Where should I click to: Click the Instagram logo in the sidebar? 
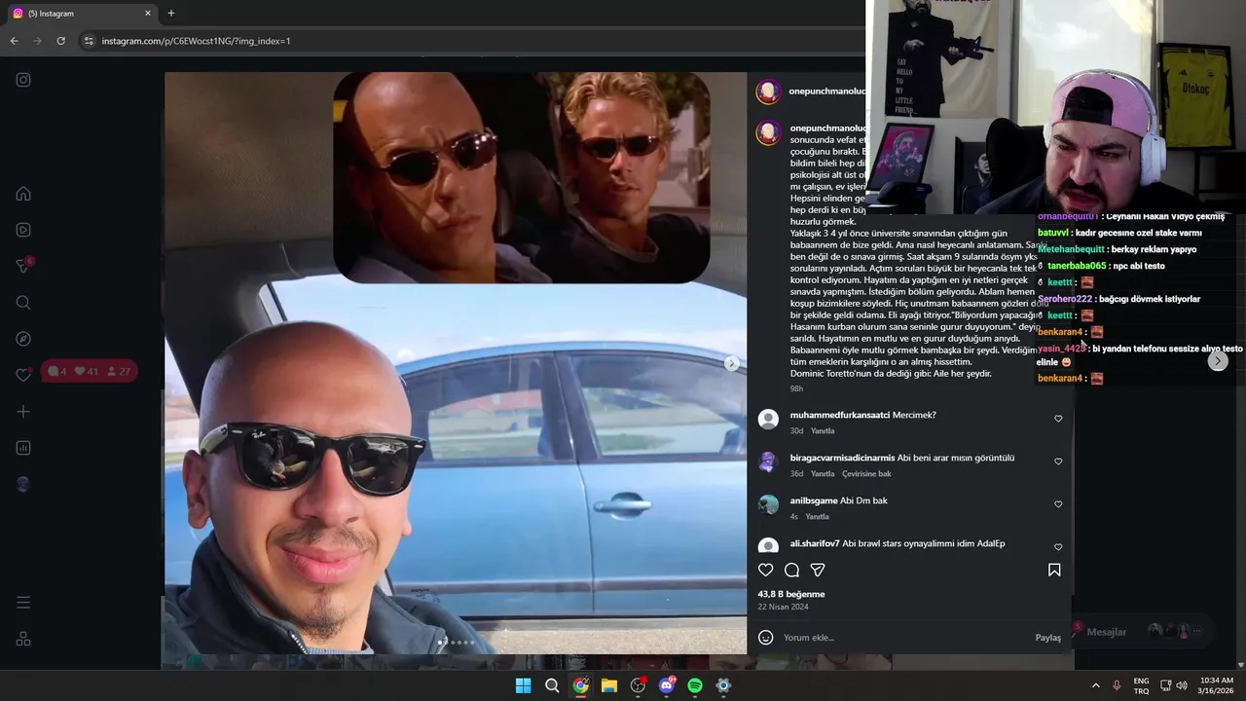pyautogui.click(x=23, y=80)
